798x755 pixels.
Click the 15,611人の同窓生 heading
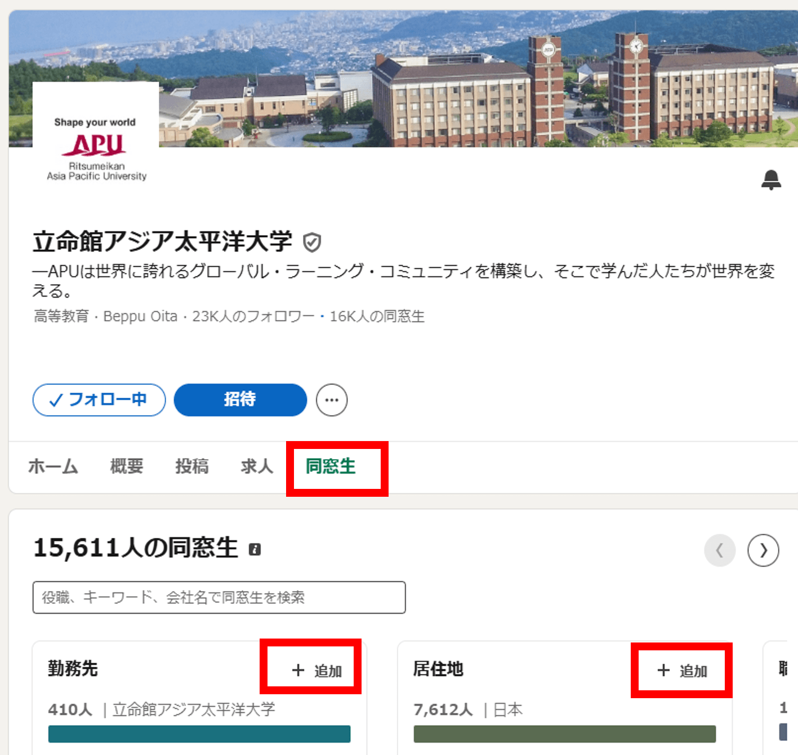coord(135,548)
